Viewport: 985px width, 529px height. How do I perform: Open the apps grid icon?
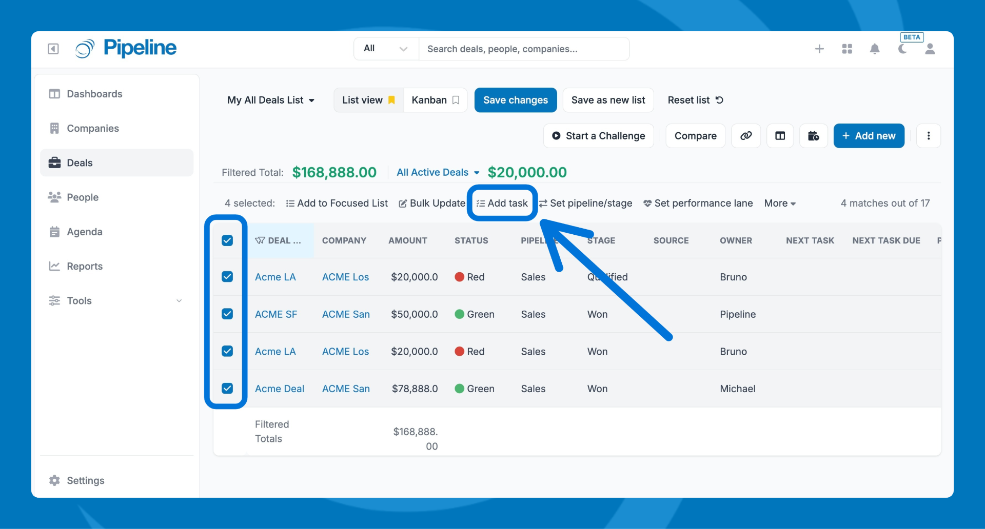click(847, 49)
